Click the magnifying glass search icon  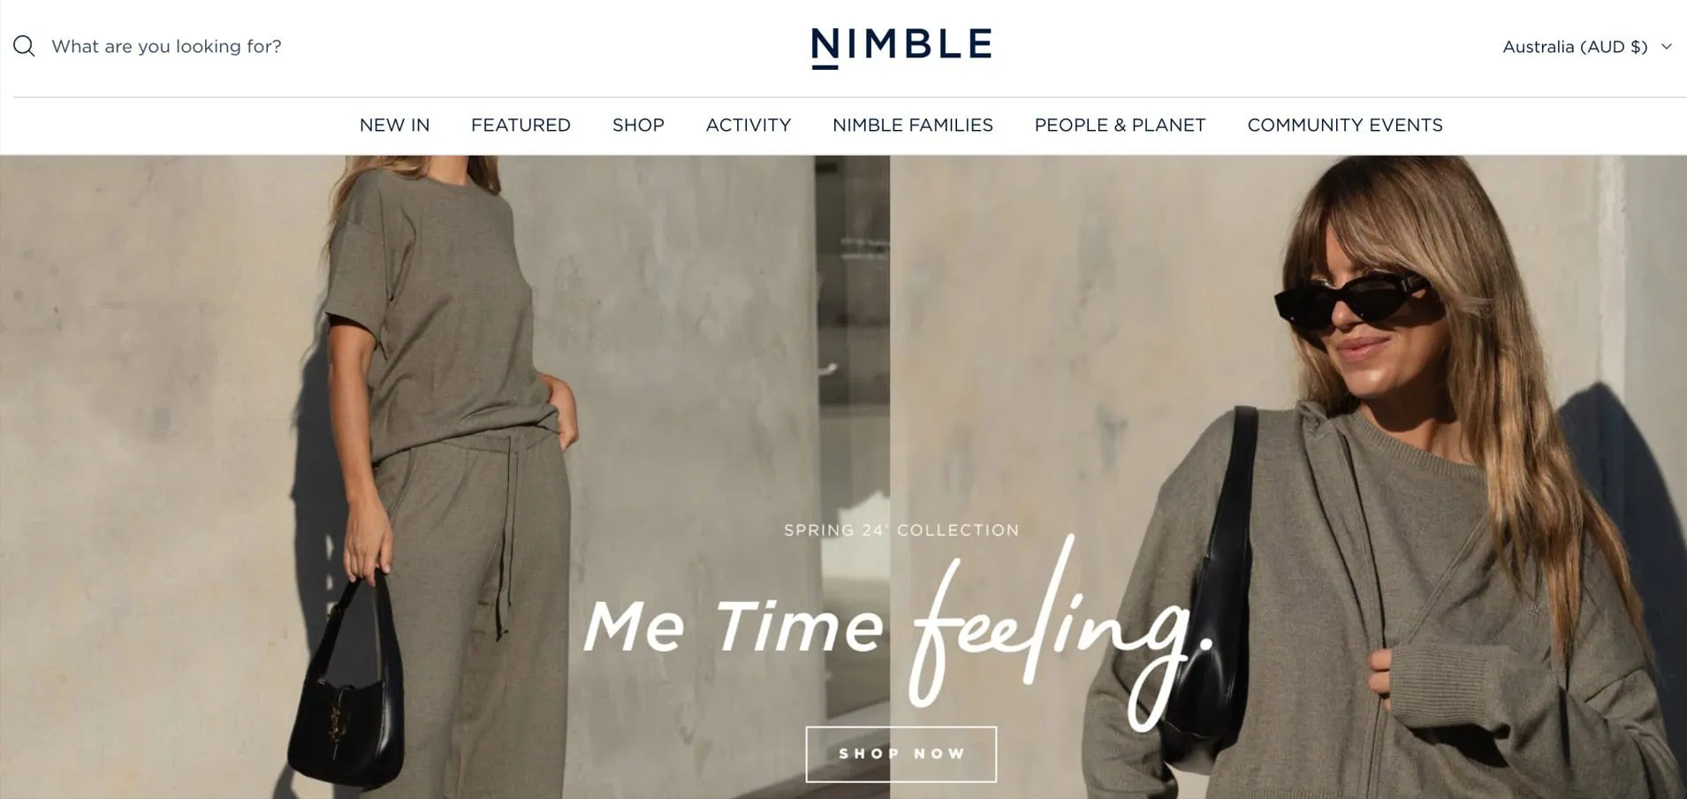(24, 46)
